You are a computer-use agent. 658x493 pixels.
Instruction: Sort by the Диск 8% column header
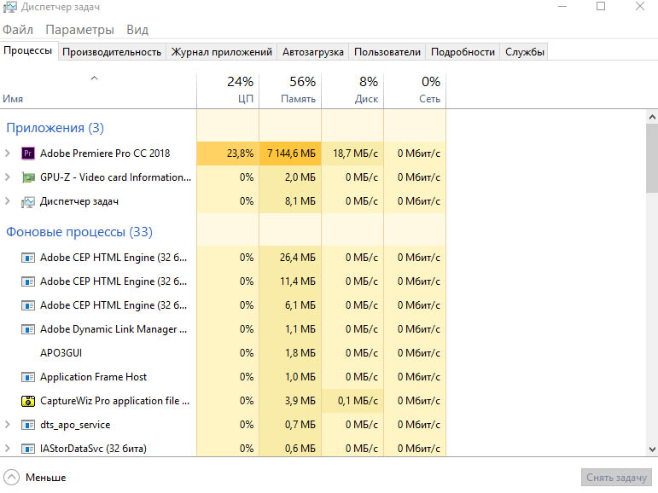352,90
